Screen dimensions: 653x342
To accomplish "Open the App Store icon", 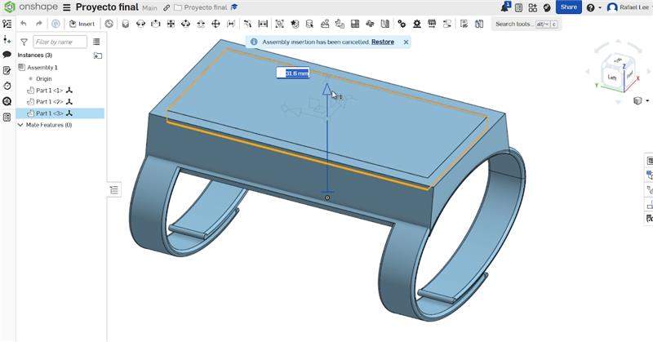I will point(533,7).
